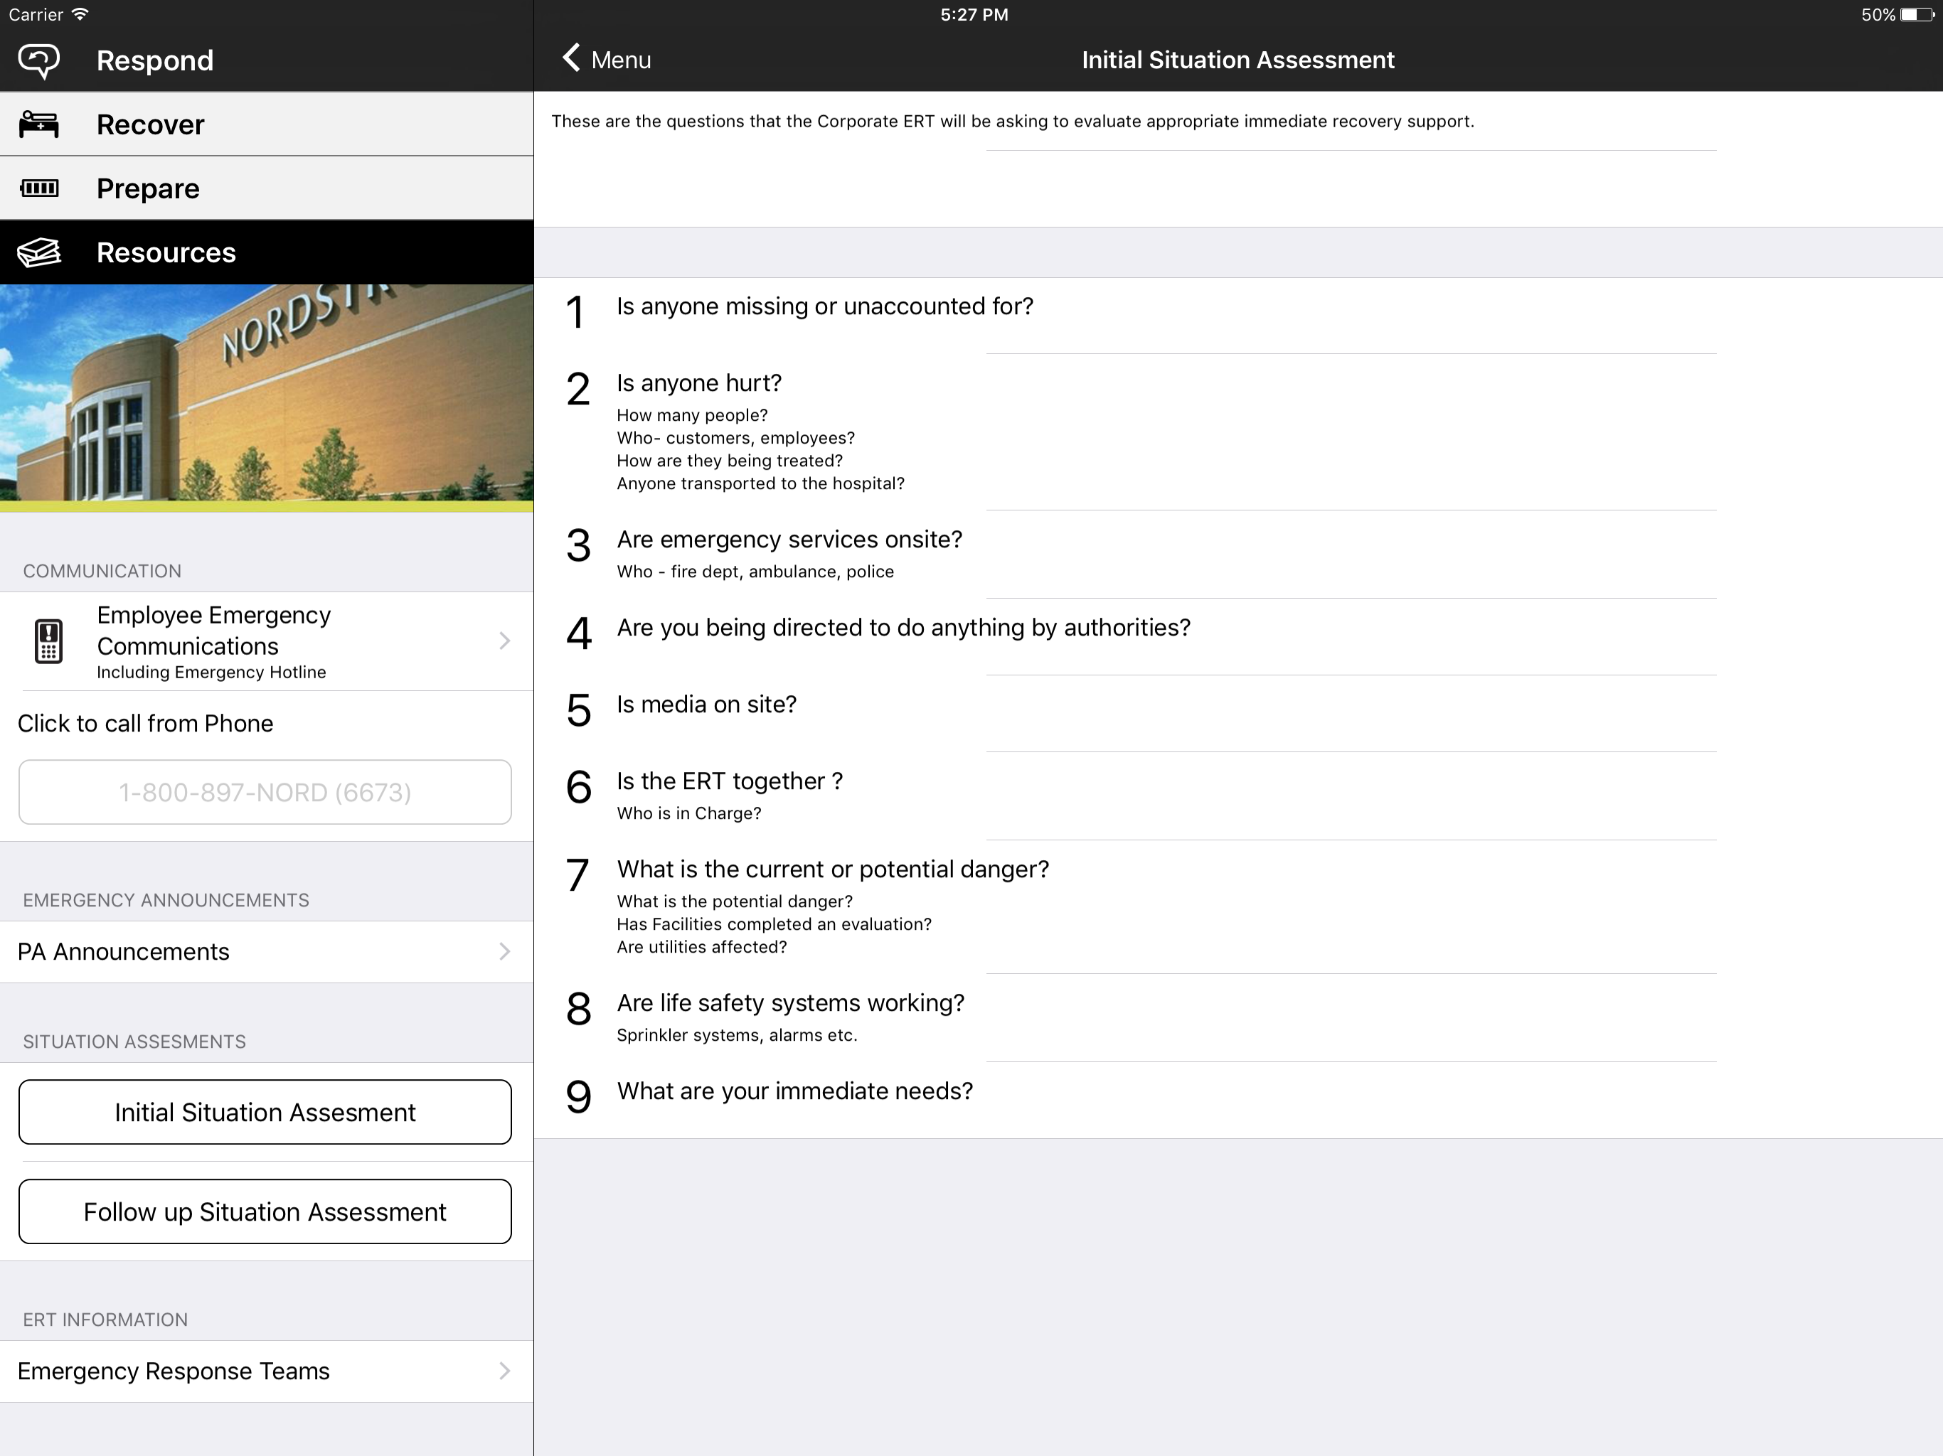This screenshot has height=1456, width=1943.
Task: Click the Prepare battery icon
Action: 38,188
